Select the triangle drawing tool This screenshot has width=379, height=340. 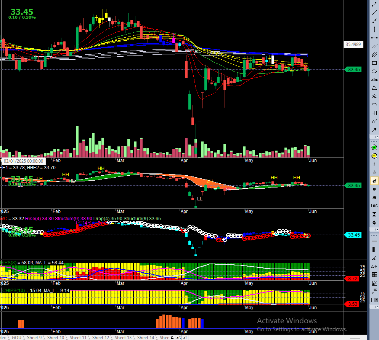click(374, 88)
